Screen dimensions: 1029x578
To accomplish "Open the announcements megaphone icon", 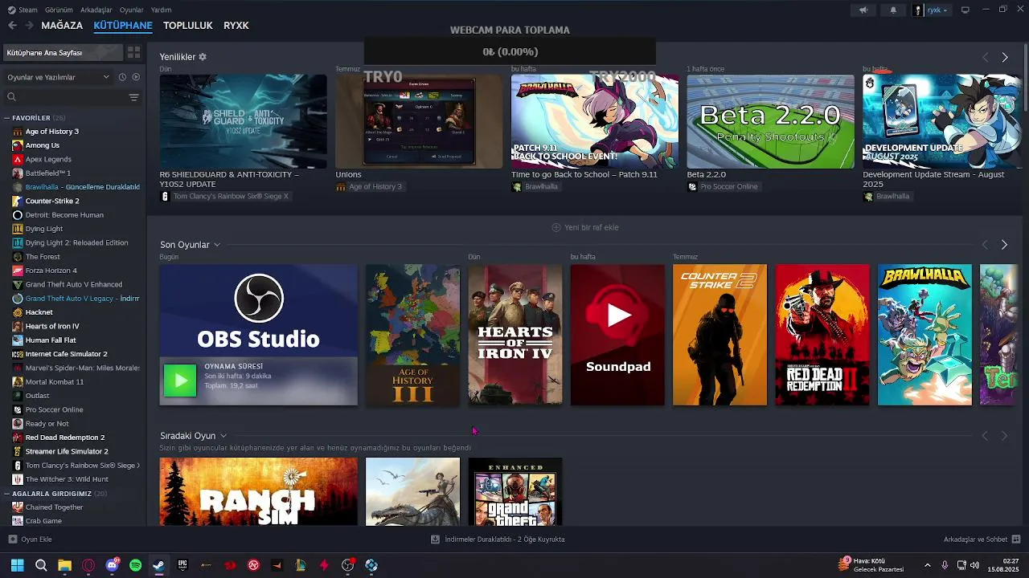I will [863, 10].
